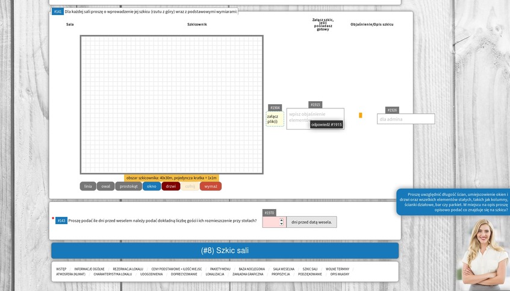Navigate to 'SALA WESELNA' section
510x291 pixels.
(x=284, y=269)
